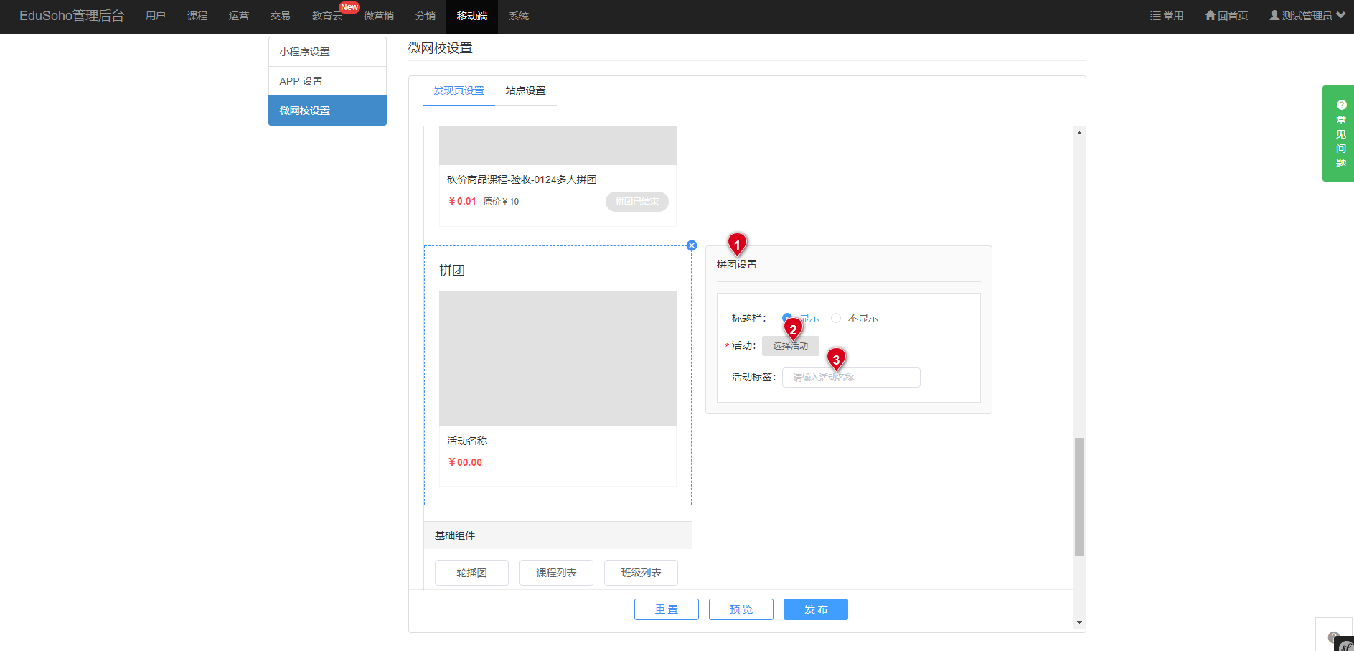Click step marker 1 above 拼团设置
Screen dimensions: 1354x651
(737, 244)
